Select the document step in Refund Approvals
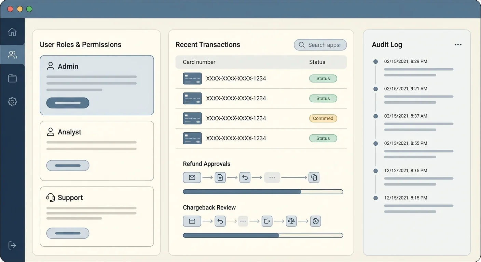This screenshot has height=262, width=481. pyautogui.click(x=220, y=177)
